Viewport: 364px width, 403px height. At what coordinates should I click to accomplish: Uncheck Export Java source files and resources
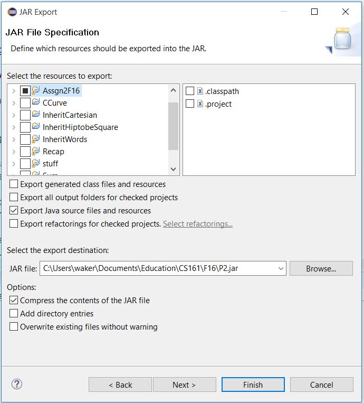pos(14,211)
